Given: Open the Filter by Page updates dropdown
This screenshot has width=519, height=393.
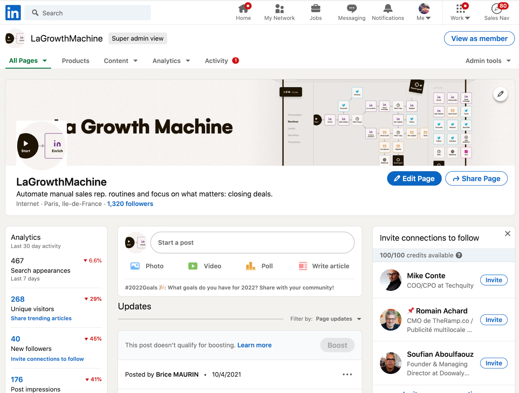Looking at the screenshot, I should coord(339,319).
